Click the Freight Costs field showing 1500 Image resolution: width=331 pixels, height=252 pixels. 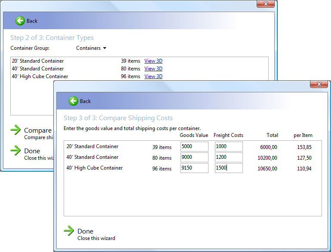(x=229, y=168)
